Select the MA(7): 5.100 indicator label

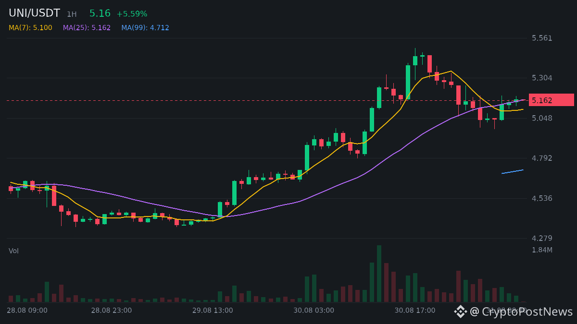coord(30,28)
